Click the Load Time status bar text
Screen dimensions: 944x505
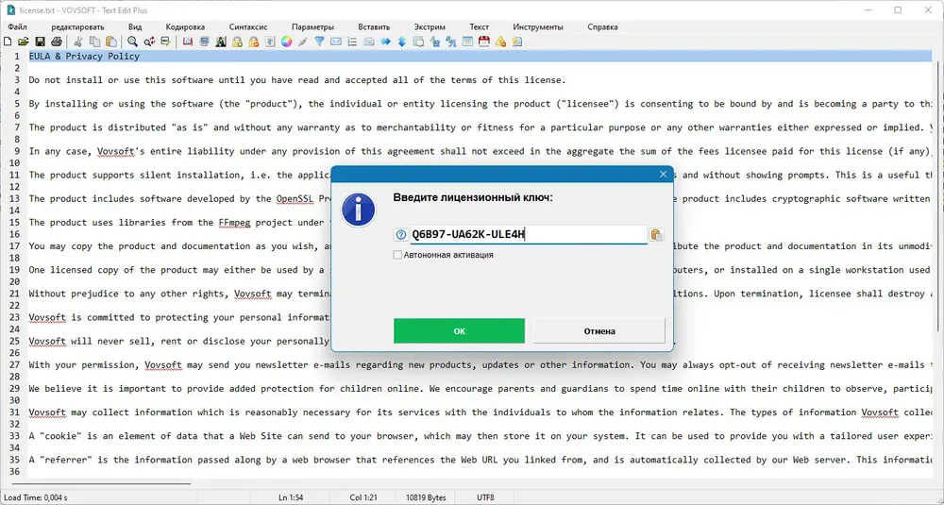click(35, 497)
